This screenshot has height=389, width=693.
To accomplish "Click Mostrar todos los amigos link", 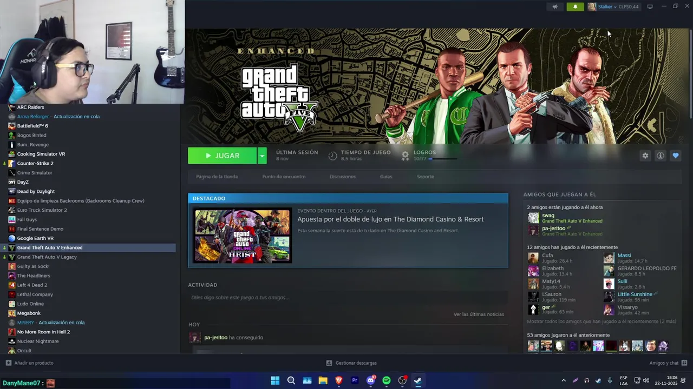I will [x=602, y=321].
